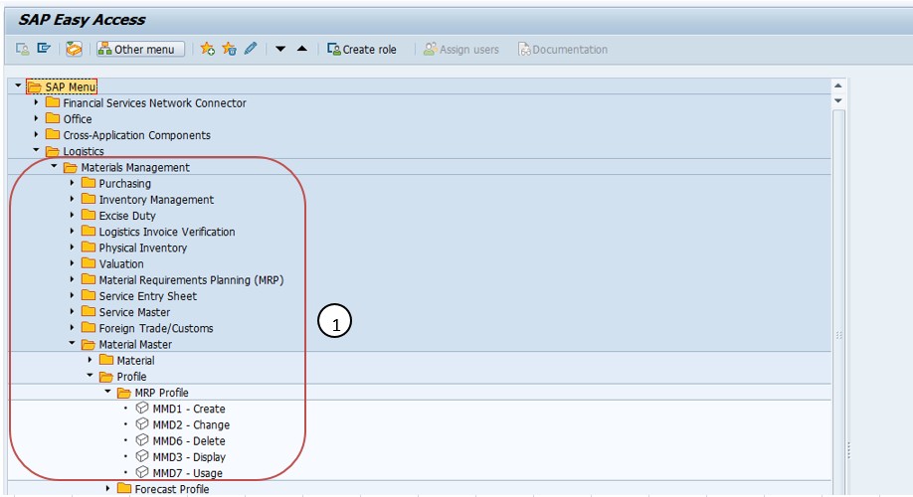913x497 pixels.
Task: Expand Inventory Management folder arrow
Action: click(73, 199)
